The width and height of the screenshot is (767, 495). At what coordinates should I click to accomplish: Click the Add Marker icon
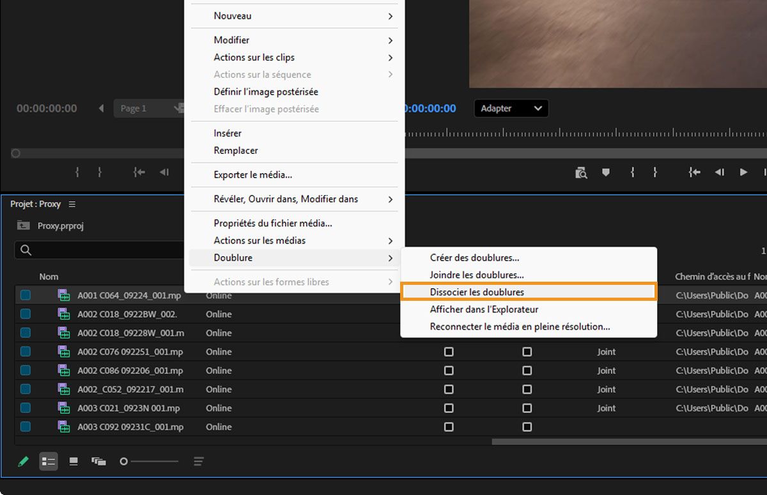click(605, 172)
